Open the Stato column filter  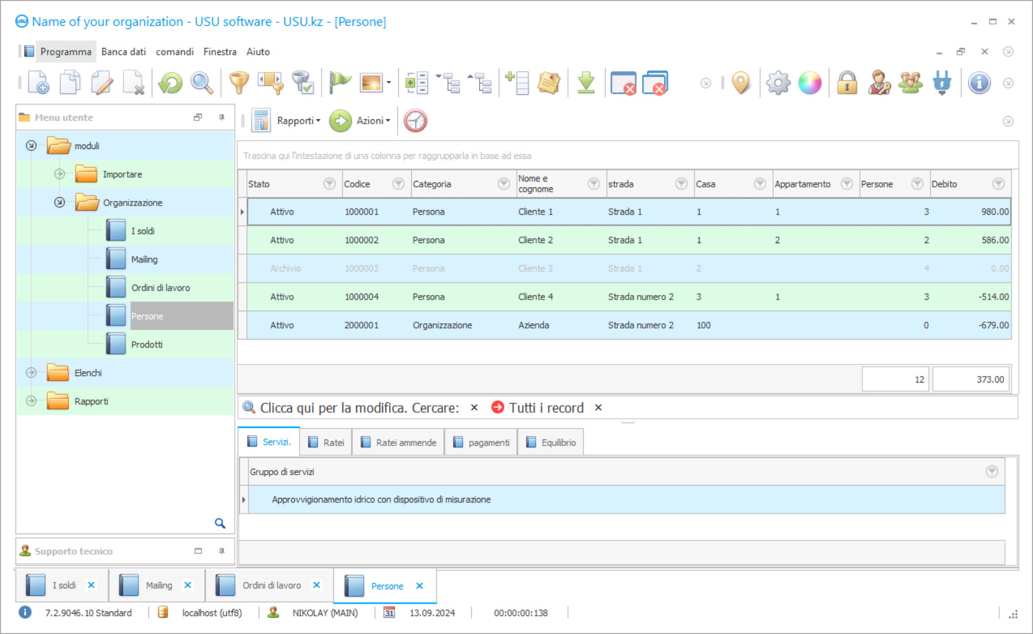(329, 184)
